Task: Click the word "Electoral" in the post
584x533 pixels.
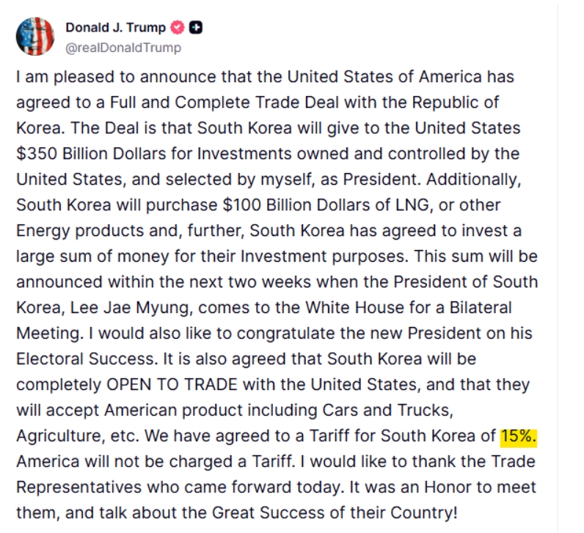Action: tap(50, 359)
